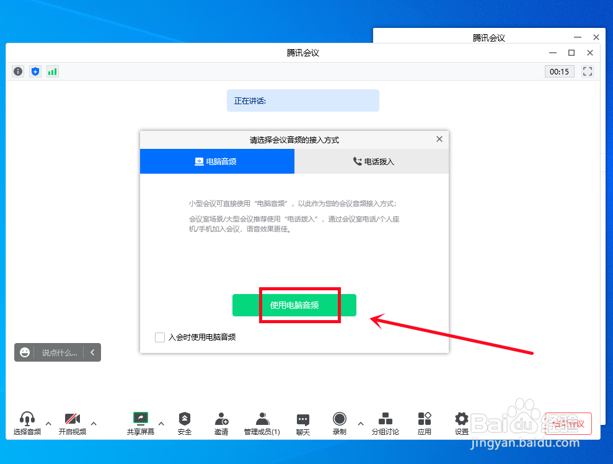Click the 结束会议 end meeting button
This screenshot has width=613, height=464.
pyautogui.click(x=568, y=423)
